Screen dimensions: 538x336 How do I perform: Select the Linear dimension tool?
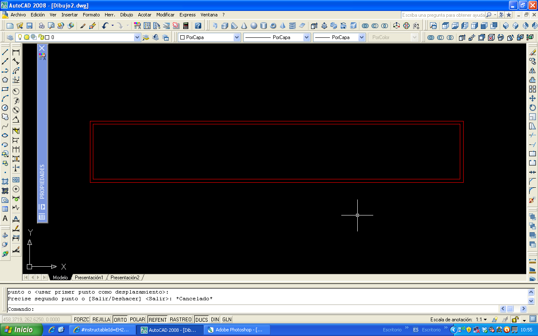(x=16, y=52)
